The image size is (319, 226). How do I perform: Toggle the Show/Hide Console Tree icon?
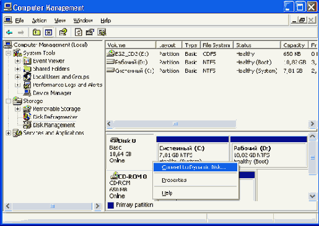(x=49, y=32)
